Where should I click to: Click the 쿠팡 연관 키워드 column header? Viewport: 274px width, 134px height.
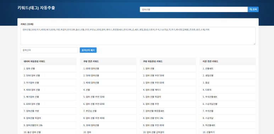108,61
